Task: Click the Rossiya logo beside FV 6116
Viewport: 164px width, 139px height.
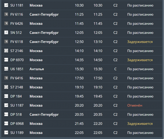Action: (6, 14)
